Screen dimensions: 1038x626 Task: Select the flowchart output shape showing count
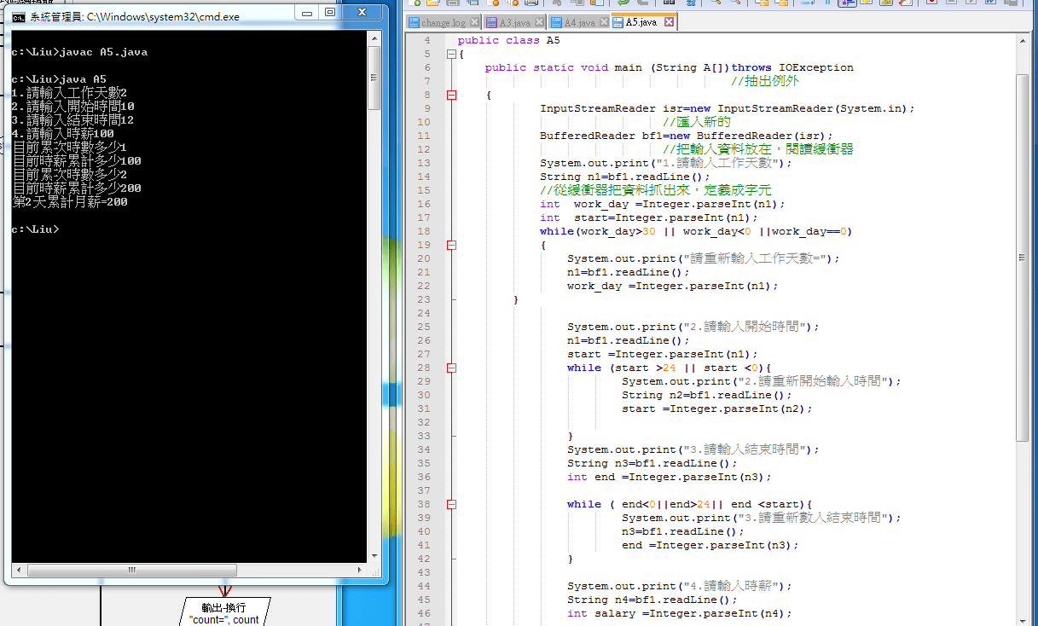click(x=223, y=613)
